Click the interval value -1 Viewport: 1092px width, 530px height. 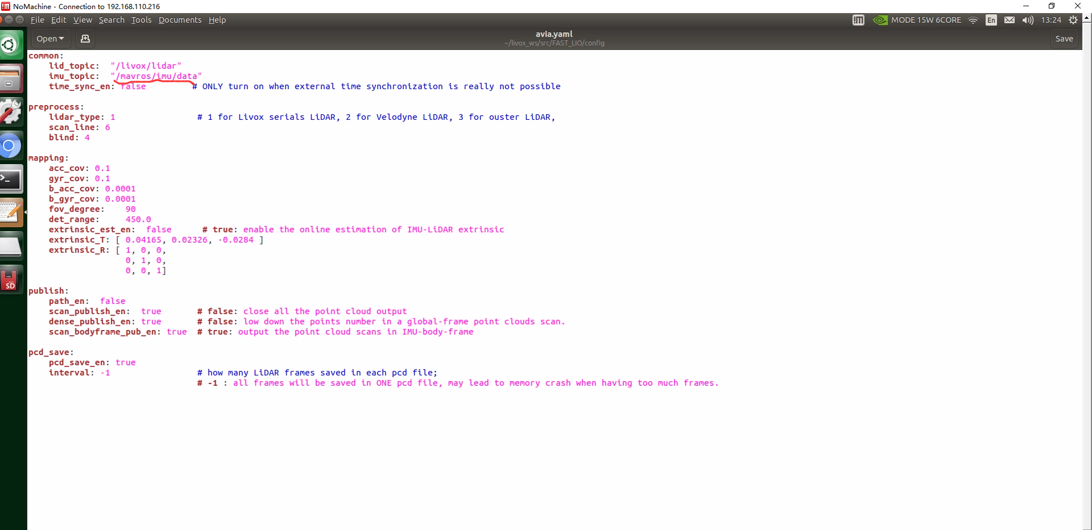(x=105, y=373)
